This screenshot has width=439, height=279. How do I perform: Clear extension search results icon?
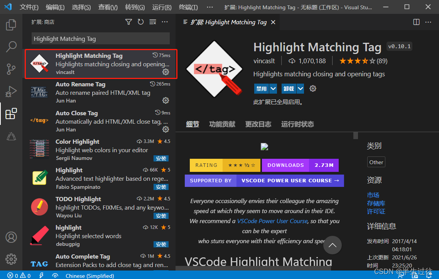point(153,22)
